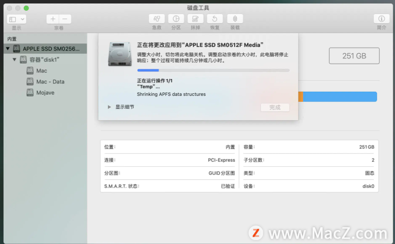Image resolution: width=395 pixels, height=244 pixels.
Task: Click the 251 GB capacity box
Action: pos(354,56)
